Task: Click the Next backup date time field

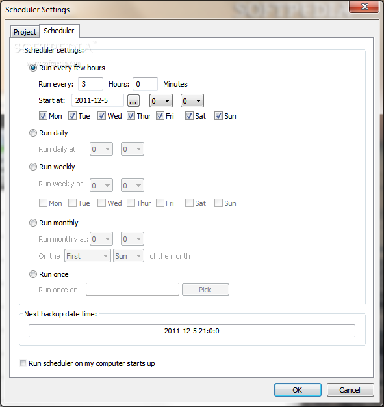Action: (192, 331)
